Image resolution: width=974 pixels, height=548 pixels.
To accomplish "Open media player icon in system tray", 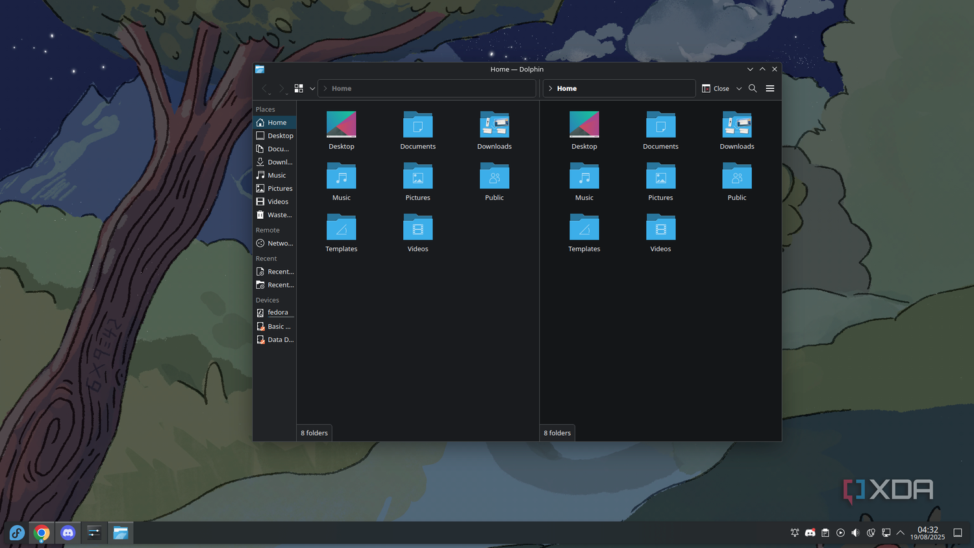I will (840, 533).
